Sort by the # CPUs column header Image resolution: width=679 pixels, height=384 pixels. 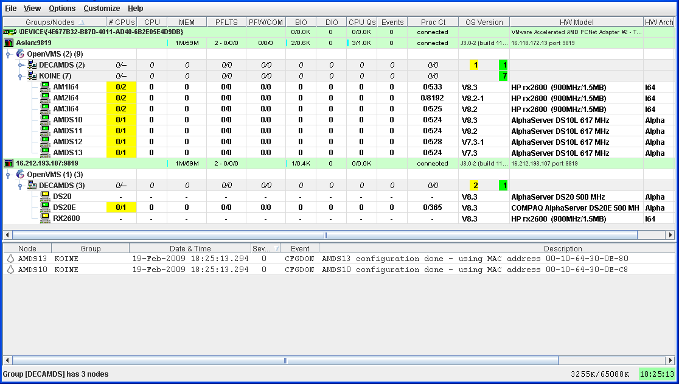(122, 22)
